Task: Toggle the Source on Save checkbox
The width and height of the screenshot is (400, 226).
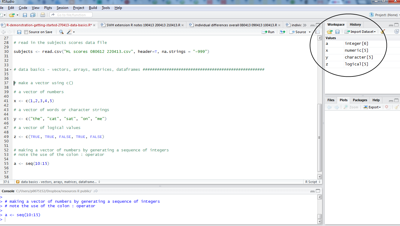Action: click(26, 32)
